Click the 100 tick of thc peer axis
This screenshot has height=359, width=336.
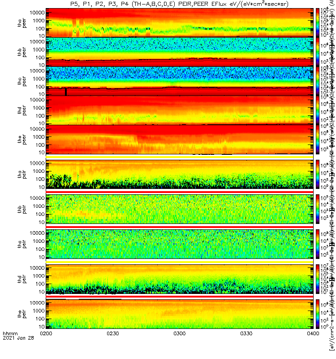coord(40,87)
